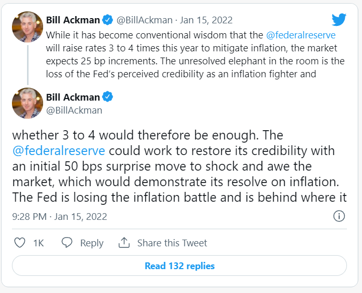Click the share upload arrow icon
The width and height of the screenshot is (362, 293).
pos(124,243)
